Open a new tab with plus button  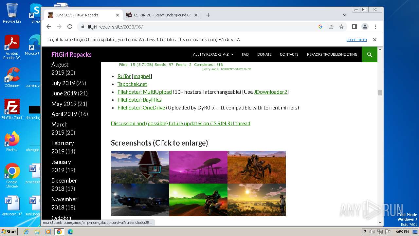tap(208, 15)
